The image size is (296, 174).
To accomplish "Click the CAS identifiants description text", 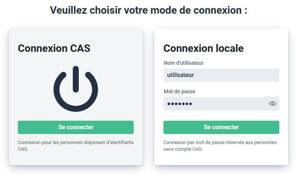I will pyautogui.click(x=76, y=145).
